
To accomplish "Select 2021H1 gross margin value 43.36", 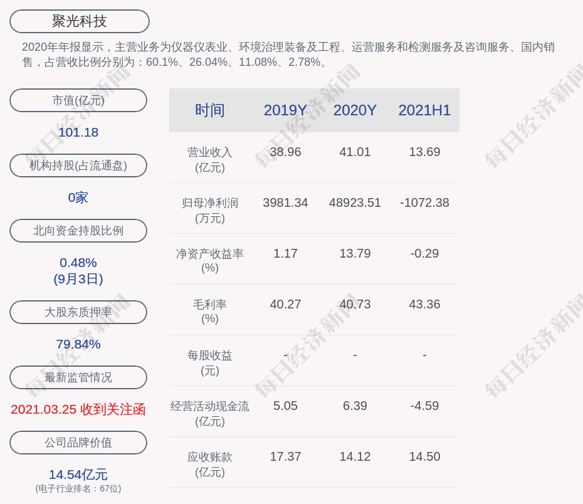I will click(424, 305).
